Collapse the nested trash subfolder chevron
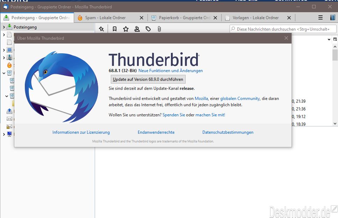 click(x=7, y=96)
